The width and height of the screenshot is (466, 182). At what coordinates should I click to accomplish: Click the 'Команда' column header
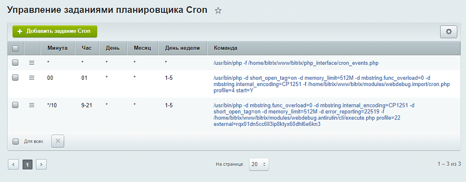226,48
